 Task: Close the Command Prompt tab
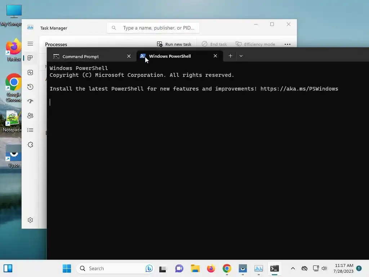(x=129, y=56)
